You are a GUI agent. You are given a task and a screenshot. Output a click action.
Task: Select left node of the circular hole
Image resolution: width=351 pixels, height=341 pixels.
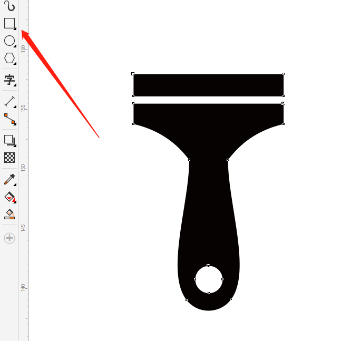click(195, 279)
